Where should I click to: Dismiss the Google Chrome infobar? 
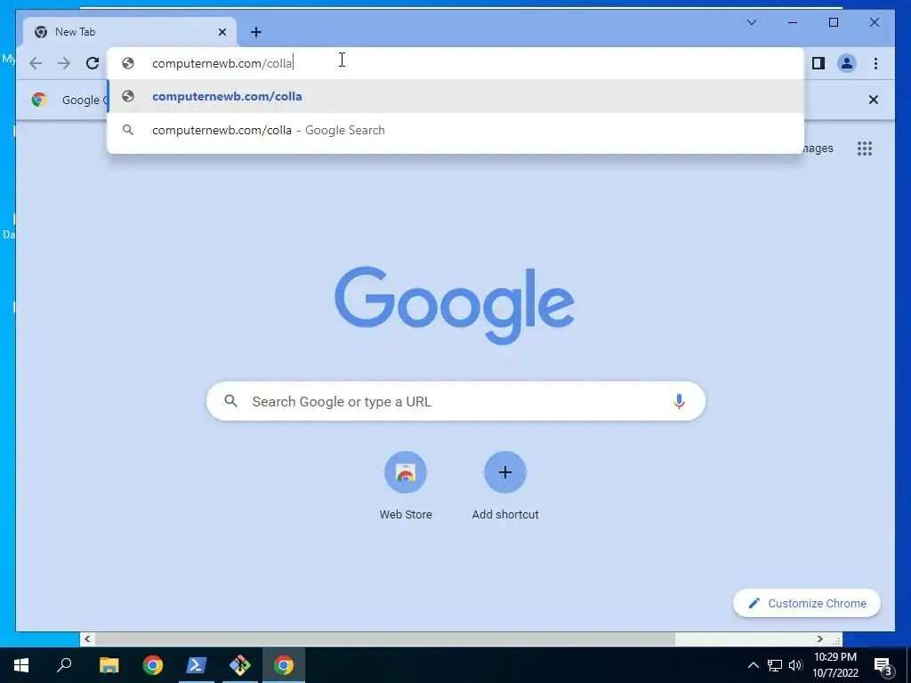[873, 100]
